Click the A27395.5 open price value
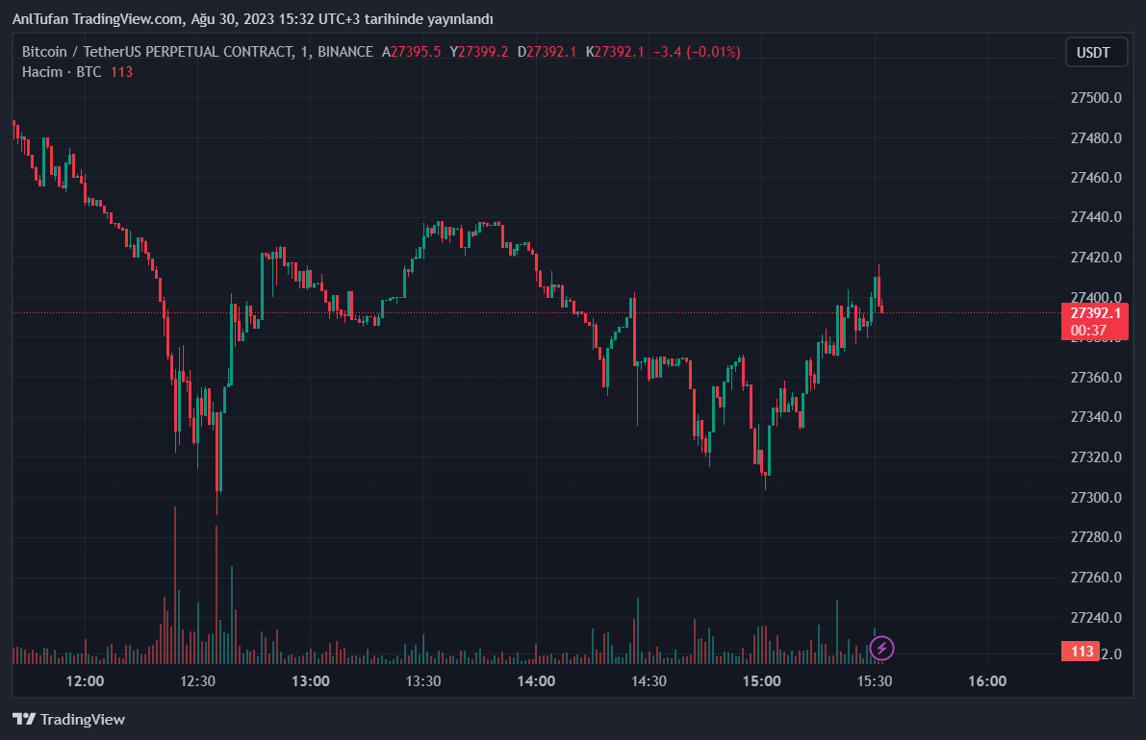The width and height of the screenshot is (1146, 740). (411, 52)
